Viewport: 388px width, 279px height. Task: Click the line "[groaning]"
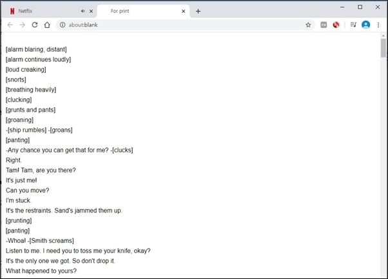click(19, 119)
